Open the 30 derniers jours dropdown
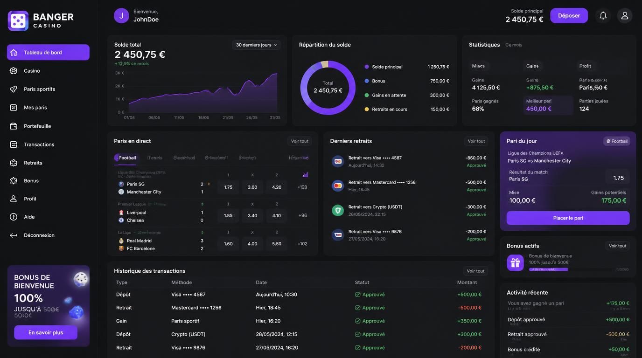 click(256, 45)
